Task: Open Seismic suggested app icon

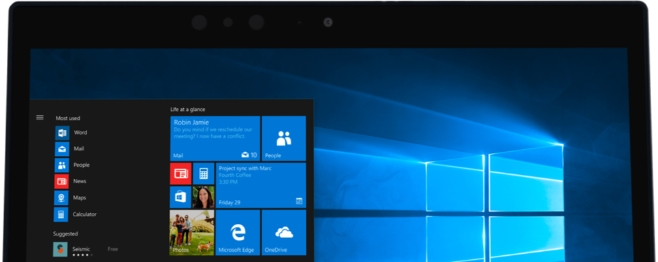Action: [60, 250]
